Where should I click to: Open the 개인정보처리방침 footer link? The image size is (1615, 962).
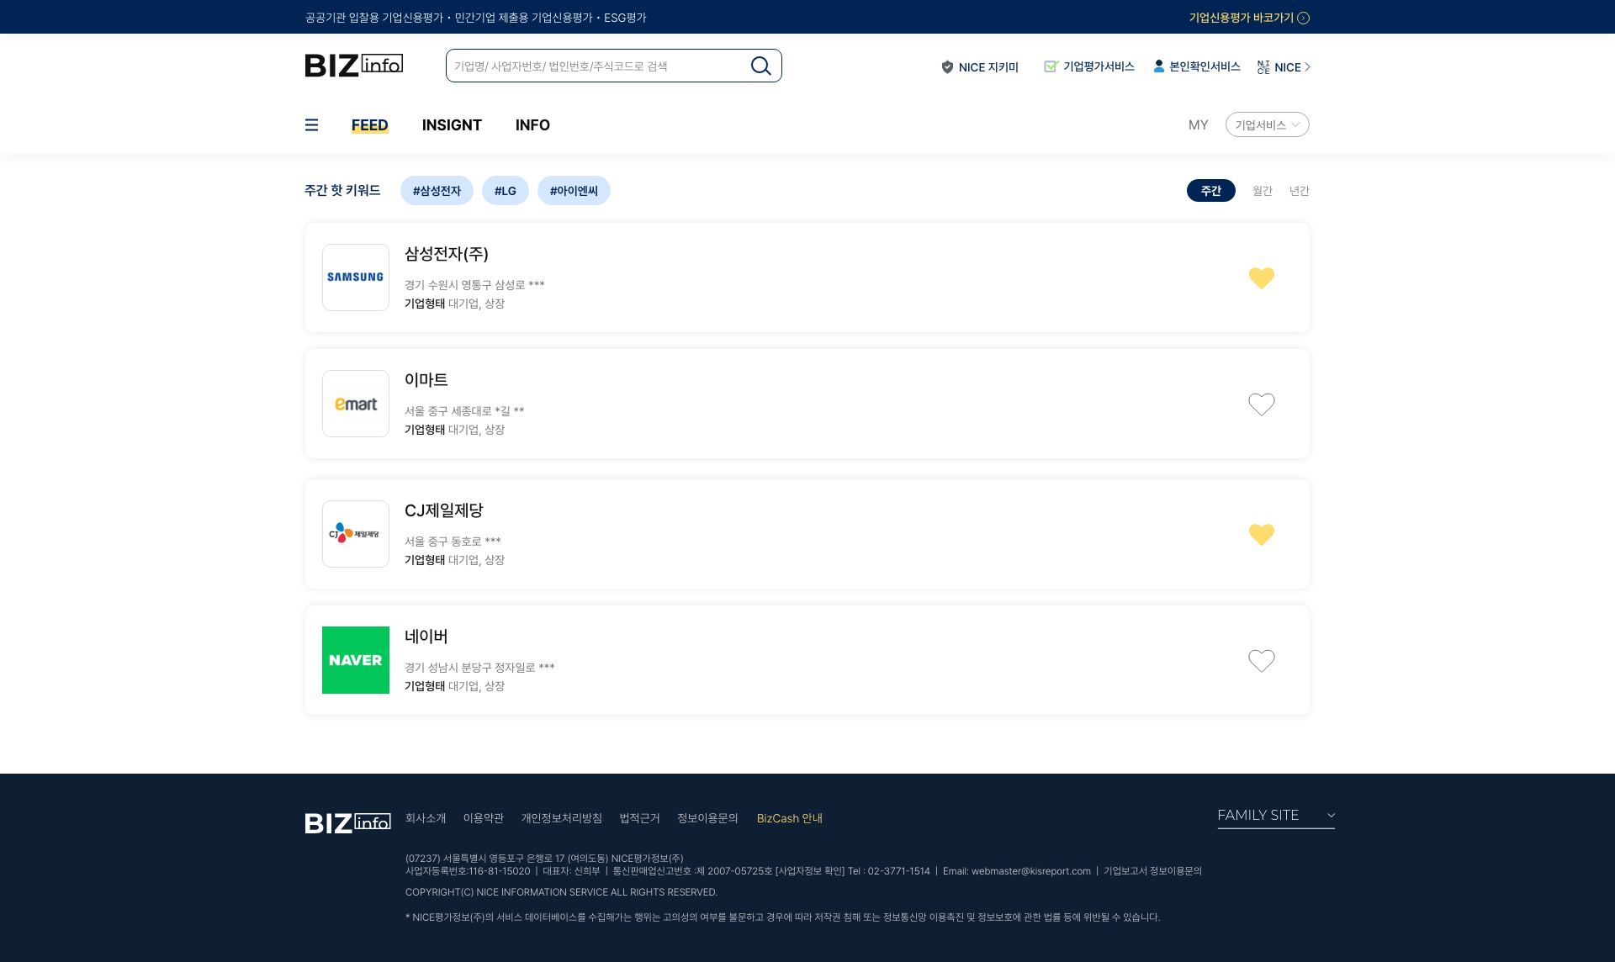click(561, 818)
